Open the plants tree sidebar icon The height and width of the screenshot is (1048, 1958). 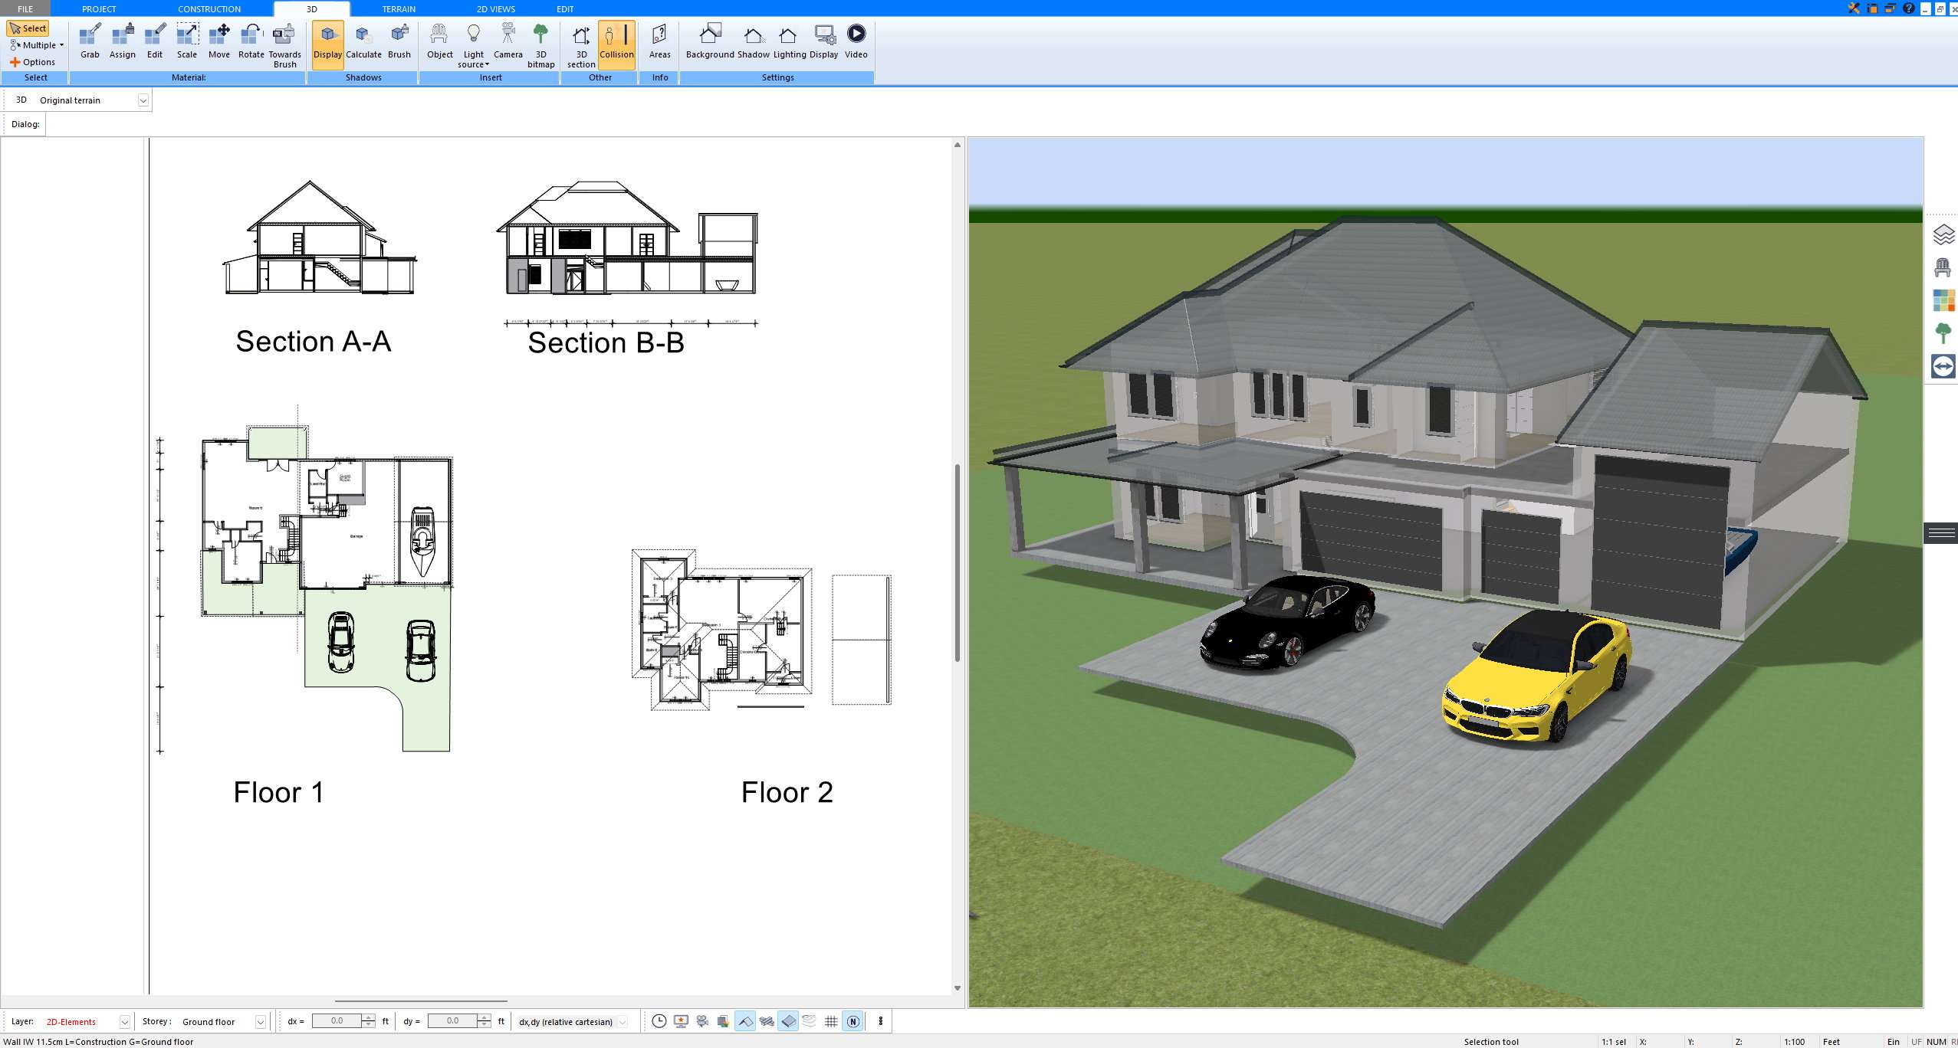click(1943, 333)
